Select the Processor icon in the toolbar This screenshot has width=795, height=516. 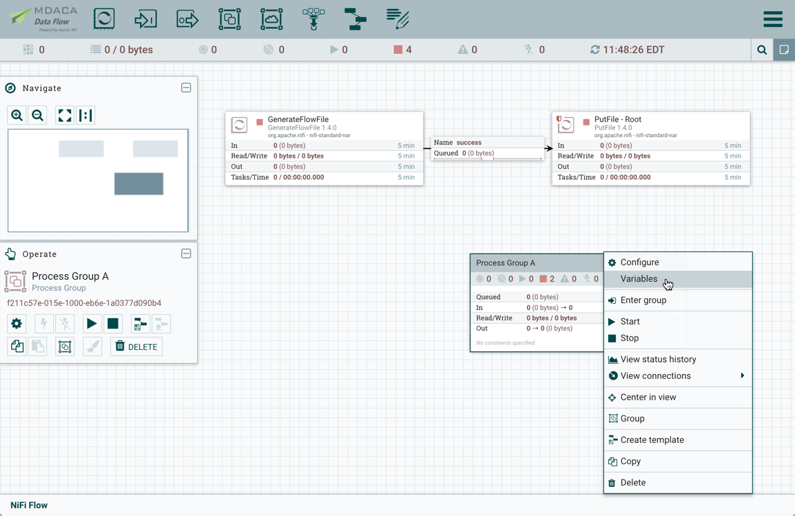103,19
